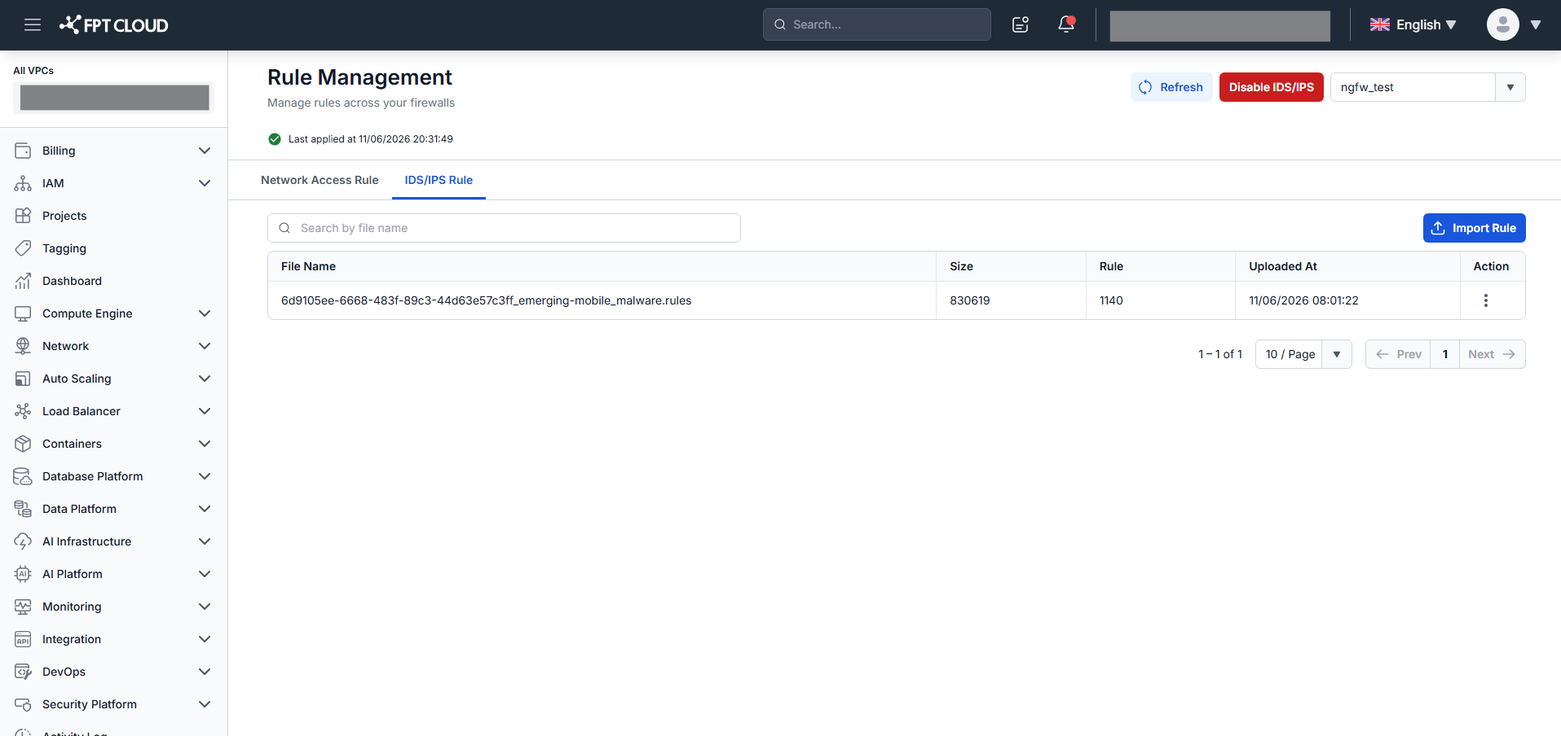Image resolution: width=1561 pixels, height=736 pixels.
Task: Click the Compute Engine monitor icon
Action: [x=23, y=313]
